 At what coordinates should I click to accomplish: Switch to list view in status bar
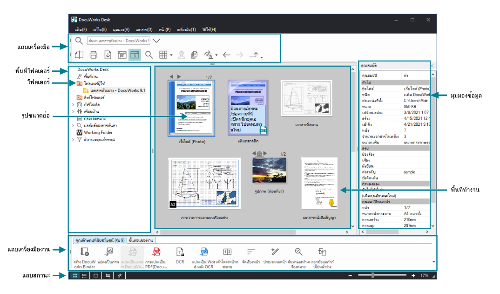tap(84, 276)
